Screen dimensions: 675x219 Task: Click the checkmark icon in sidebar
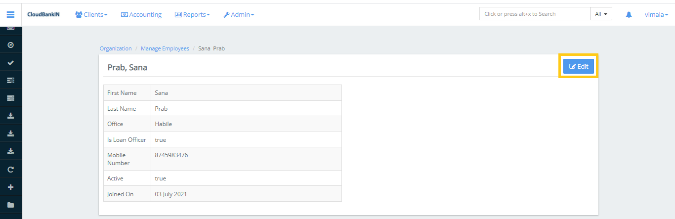click(x=10, y=63)
